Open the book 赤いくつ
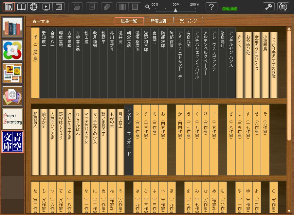Viewport: 294px width, 215px height. 239,65
